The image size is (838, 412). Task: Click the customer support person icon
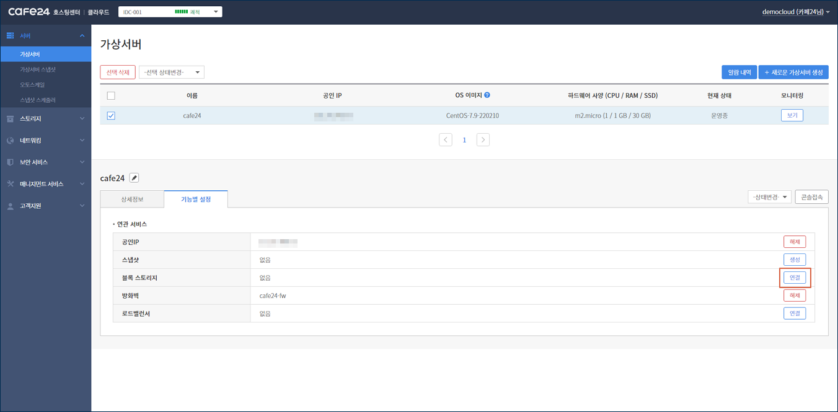click(x=10, y=206)
